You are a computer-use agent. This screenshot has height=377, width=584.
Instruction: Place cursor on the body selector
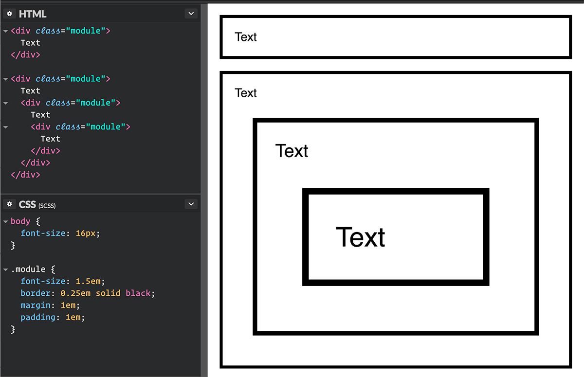[x=20, y=221]
